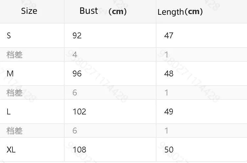Click bust value 102 for size L
247x163 pixels.
click(79, 112)
